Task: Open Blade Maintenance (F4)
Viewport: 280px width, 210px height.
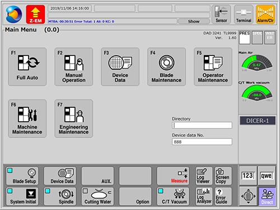Action: 166,66
